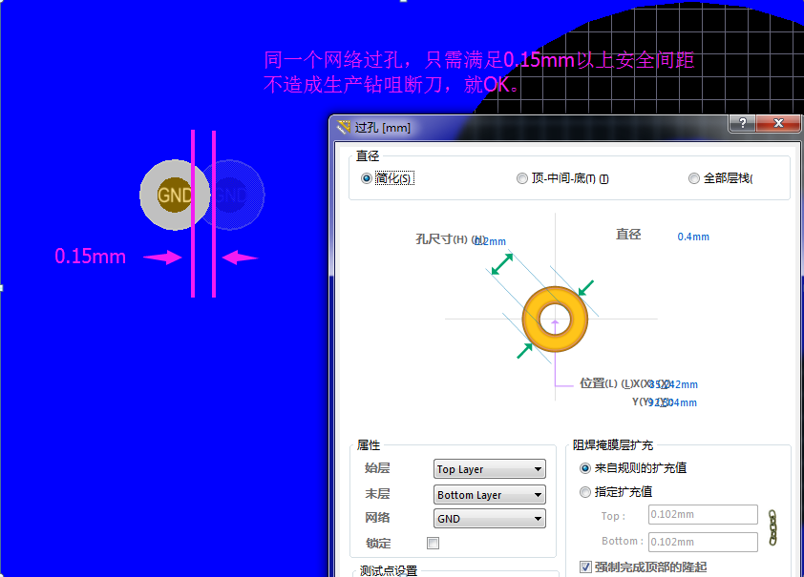The image size is (804, 577).
Task: Select the 简化 diameter radio option
Action: click(x=367, y=178)
